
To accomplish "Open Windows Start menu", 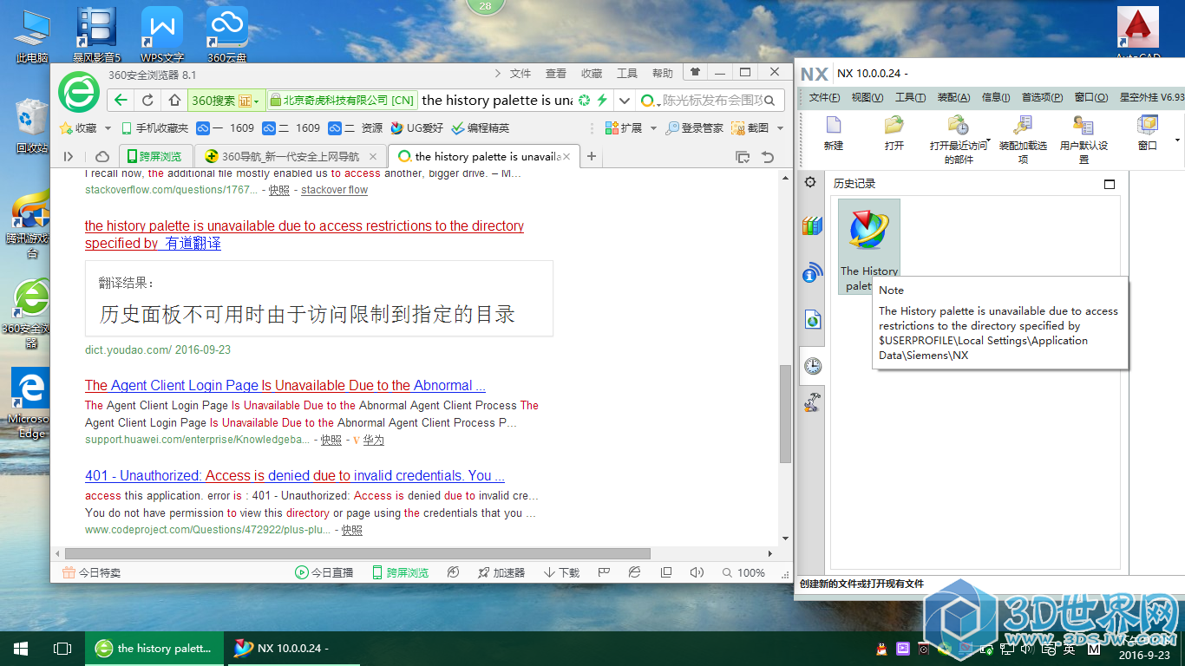I will [x=21, y=648].
